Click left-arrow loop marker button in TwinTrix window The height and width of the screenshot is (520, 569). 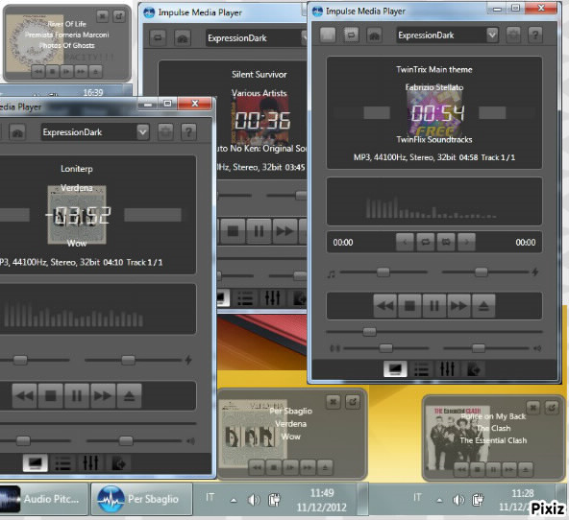click(405, 243)
